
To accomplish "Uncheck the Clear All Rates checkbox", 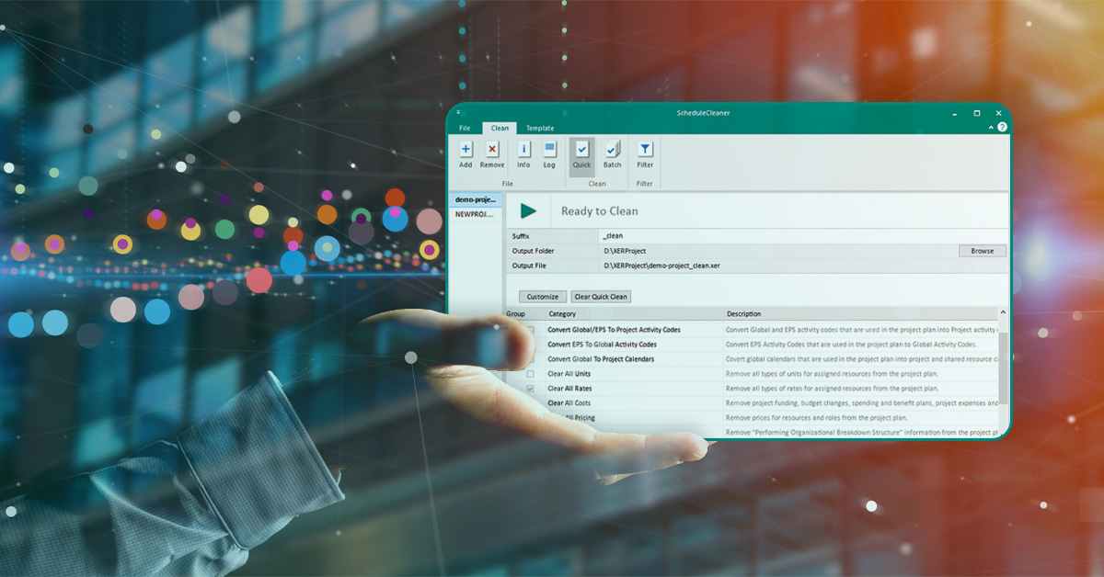I will pyautogui.click(x=530, y=388).
